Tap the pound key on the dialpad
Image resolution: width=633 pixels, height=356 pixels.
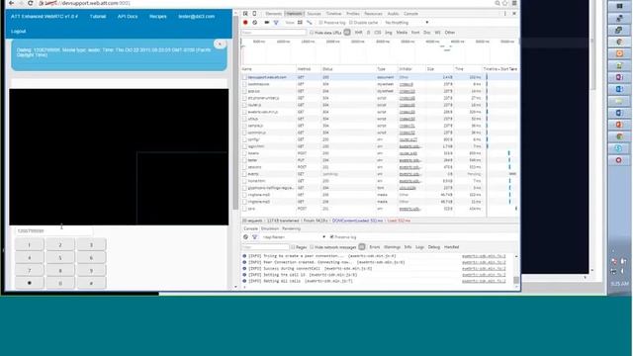click(x=91, y=283)
